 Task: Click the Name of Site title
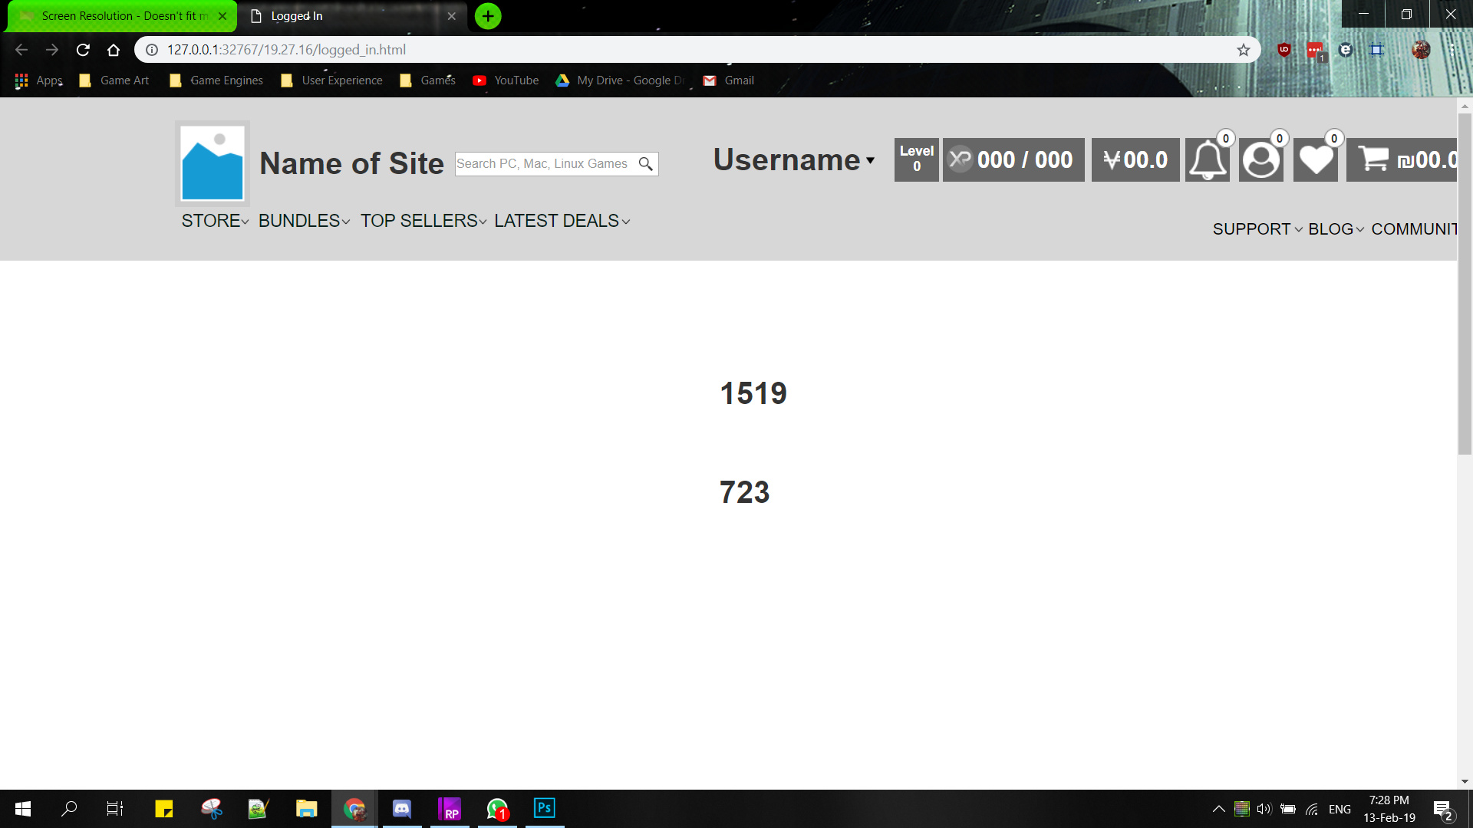click(351, 163)
